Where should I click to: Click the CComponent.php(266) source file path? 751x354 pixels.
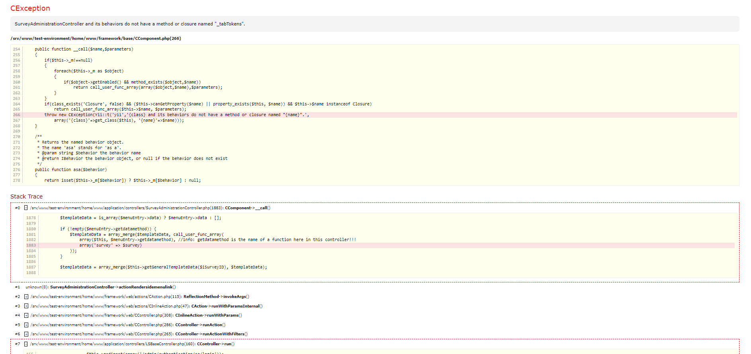(96, 39)
